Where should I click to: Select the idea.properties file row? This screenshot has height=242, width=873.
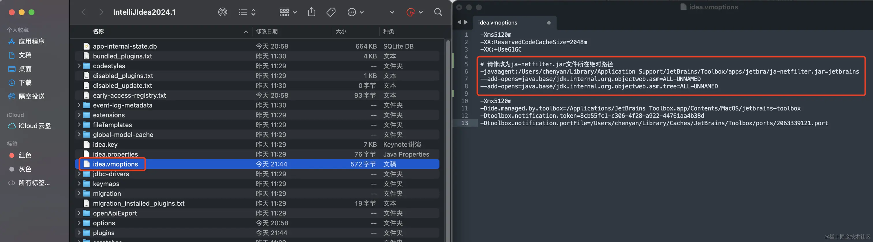coord(115,154)
